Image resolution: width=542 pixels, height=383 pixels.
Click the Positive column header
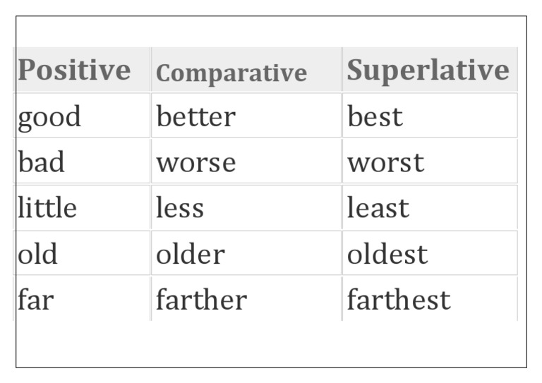pyautogui.click(x=74, y=71)
